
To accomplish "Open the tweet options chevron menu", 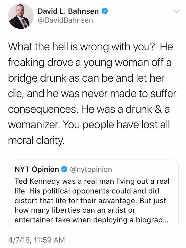I will 176,11.
